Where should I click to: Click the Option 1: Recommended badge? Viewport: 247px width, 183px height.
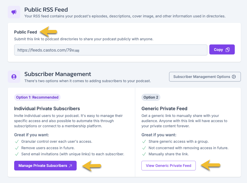37,97
